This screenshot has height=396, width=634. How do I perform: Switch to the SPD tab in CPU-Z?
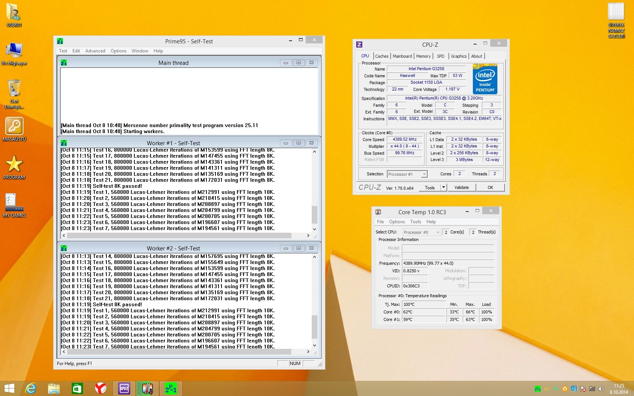(440, 56)
